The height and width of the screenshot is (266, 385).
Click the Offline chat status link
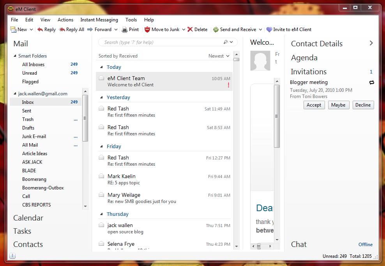(366, 245)
